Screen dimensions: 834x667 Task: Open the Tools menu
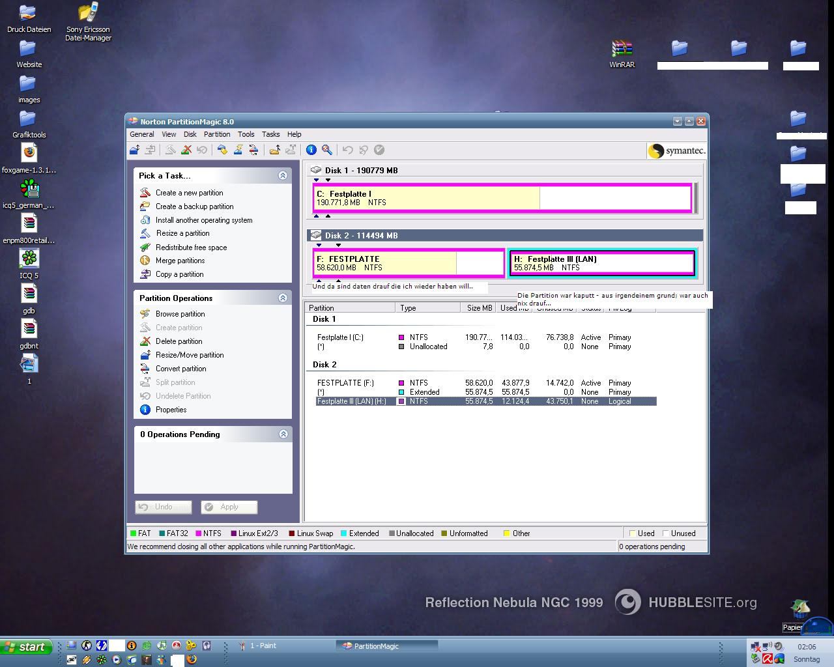tap(246, 134)
